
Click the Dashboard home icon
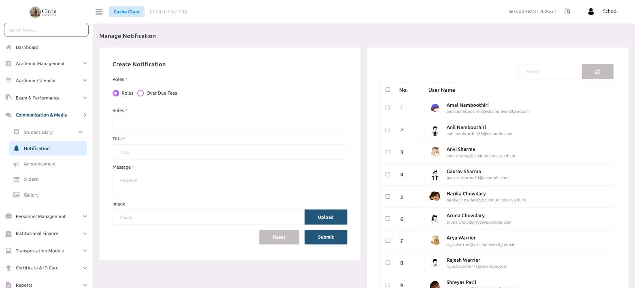click(9, 47)
